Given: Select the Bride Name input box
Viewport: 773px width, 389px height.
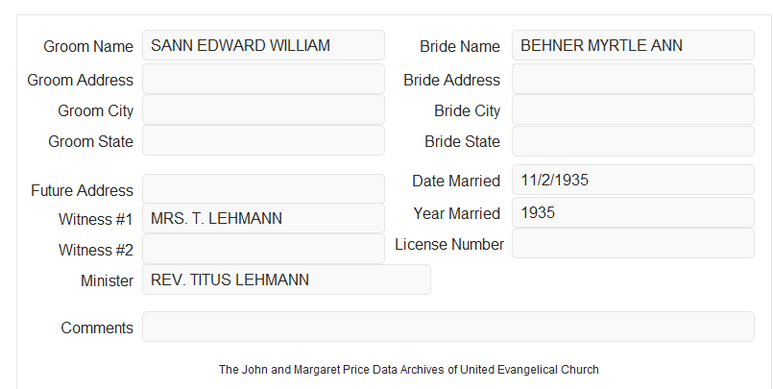Looking at the screenshot, I should (633, 45).
